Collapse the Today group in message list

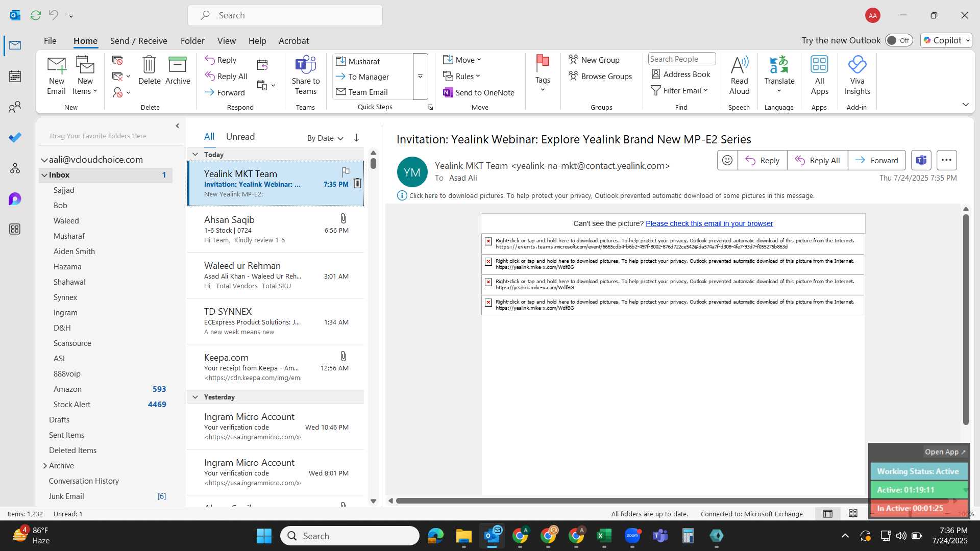[x=195, y=154]
